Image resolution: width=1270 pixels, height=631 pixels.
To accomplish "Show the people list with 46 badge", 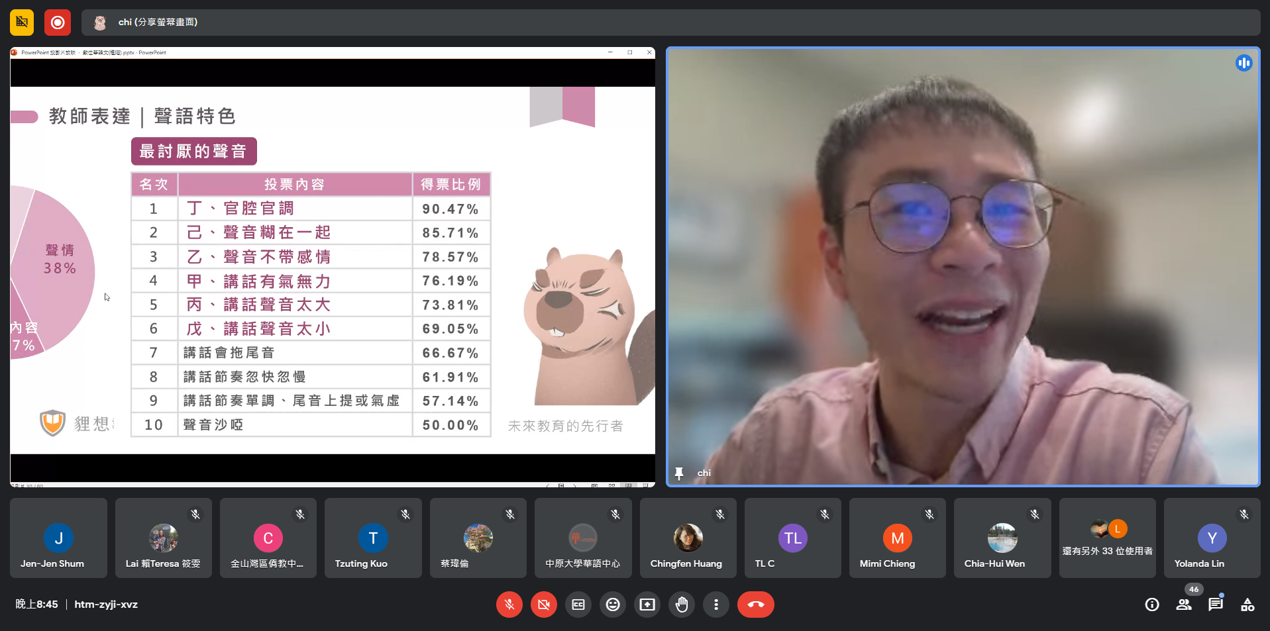I will (x=1184, y=605).
